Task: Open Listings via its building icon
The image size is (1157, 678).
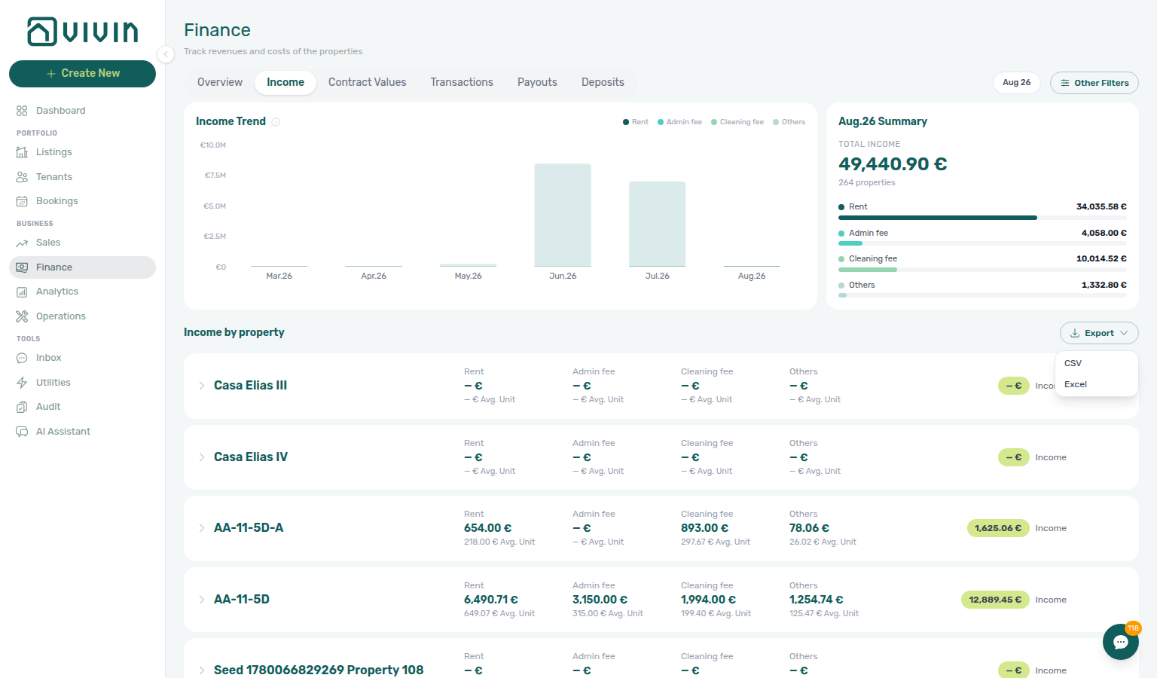Action: pos(22,152)
